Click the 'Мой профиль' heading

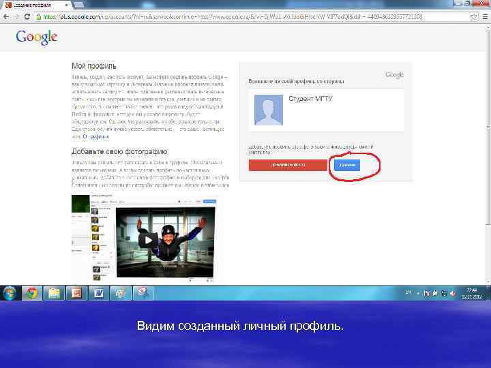tap(94, 66)
